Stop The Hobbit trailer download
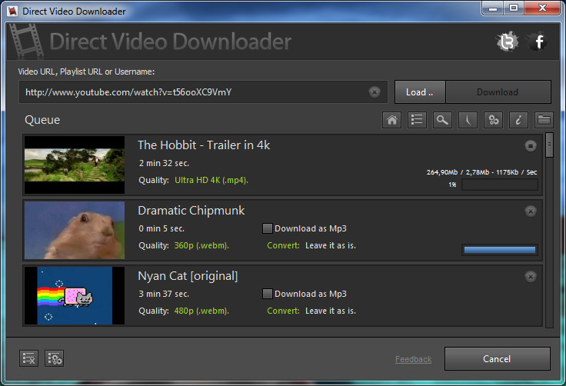 tap(531, 146)
